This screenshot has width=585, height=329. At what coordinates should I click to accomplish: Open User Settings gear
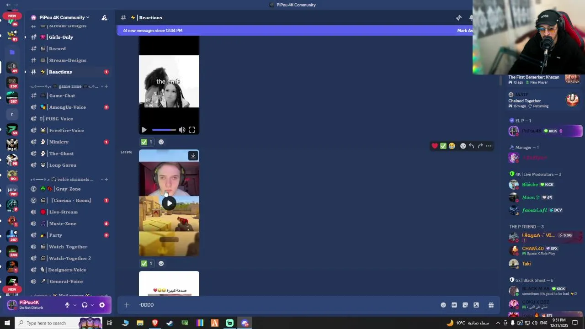coord(102,305)
